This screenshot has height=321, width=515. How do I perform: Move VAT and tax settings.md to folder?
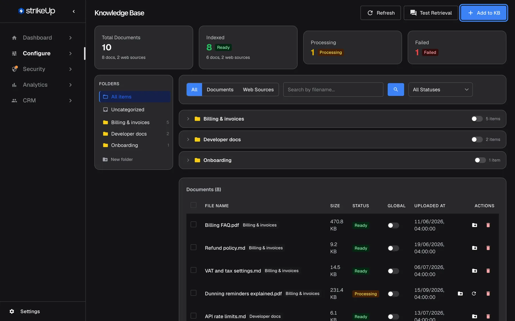coord(474,271)
